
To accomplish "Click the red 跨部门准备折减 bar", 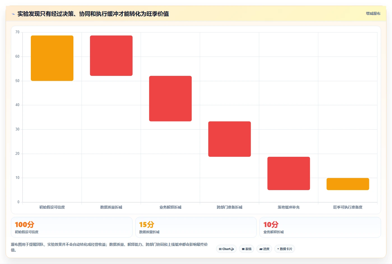I will tap(229, 139).
